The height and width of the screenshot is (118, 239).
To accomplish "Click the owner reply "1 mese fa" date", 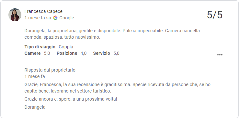I will [x=35, y=77].
